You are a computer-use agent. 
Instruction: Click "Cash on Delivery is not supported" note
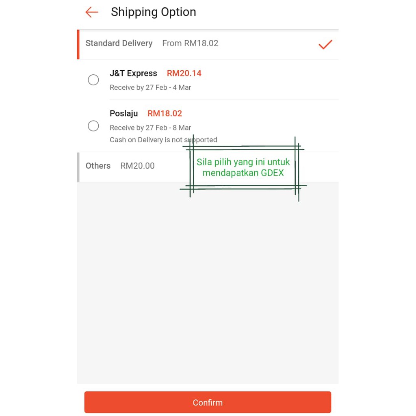tap(163, 140)
